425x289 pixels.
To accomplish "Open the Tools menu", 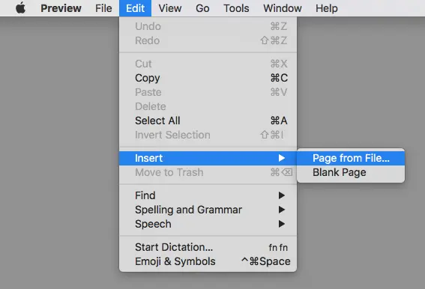I will 236,8.
